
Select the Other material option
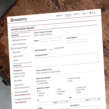coord(68,81)
